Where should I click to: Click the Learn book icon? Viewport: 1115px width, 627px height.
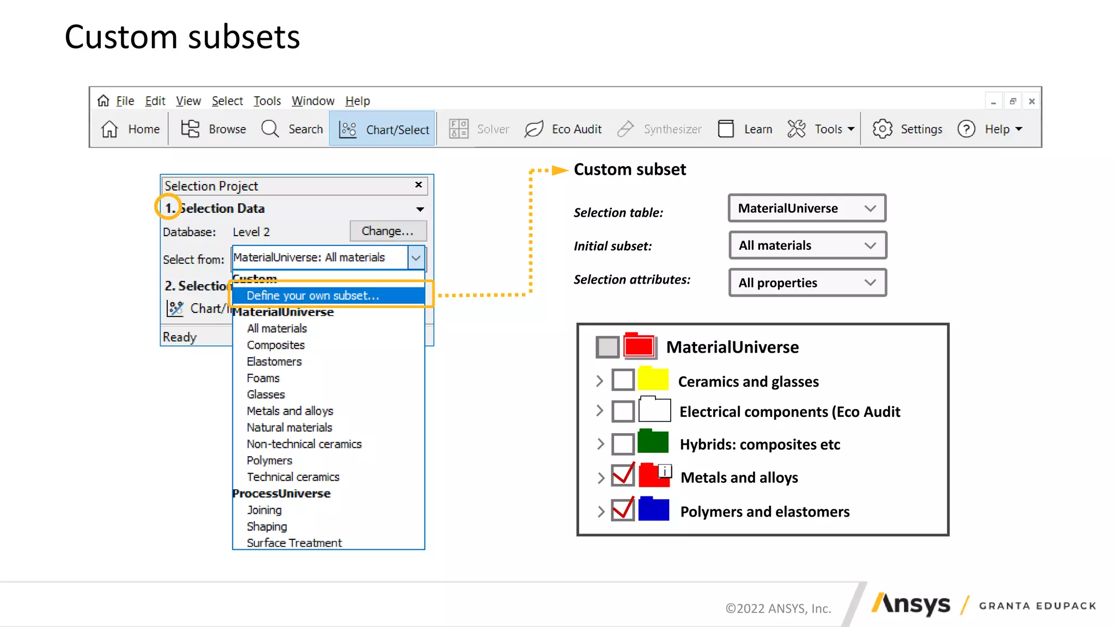(x=726, y=129)
